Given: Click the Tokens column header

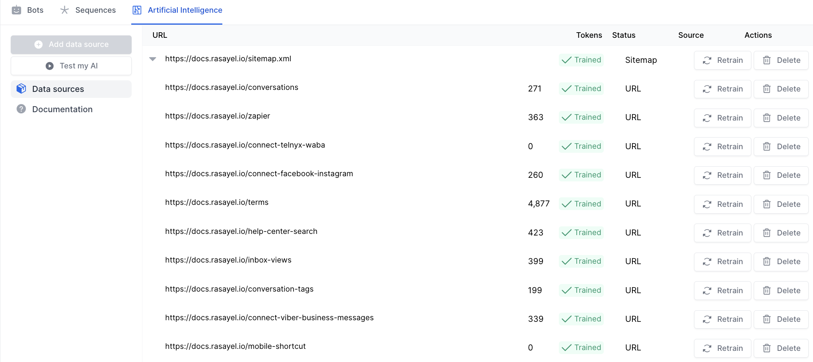Looking at the screenshot, I should pos(589,35).
